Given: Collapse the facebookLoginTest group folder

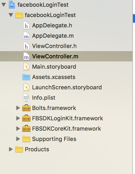Looking at the screenshot, I should (11, 15).
